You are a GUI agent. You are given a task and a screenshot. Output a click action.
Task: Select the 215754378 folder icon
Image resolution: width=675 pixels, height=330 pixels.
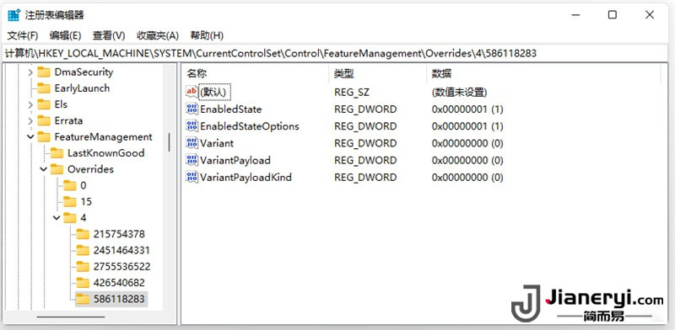tap(83, 234)
